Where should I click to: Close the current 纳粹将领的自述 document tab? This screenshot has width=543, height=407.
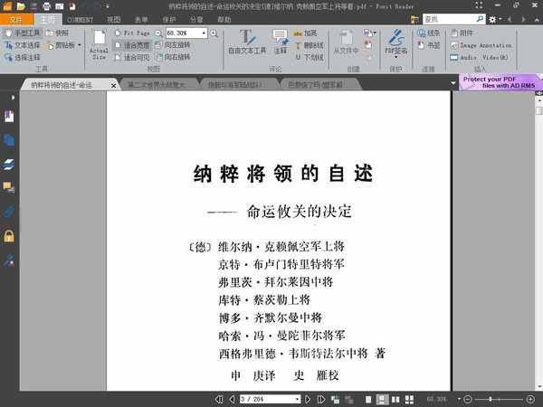pos(114,86)
